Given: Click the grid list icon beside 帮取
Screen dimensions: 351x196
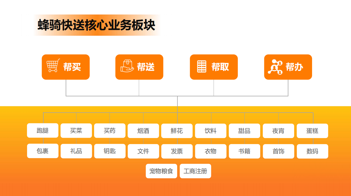Looking at the screenshot, I should (202, 67).
